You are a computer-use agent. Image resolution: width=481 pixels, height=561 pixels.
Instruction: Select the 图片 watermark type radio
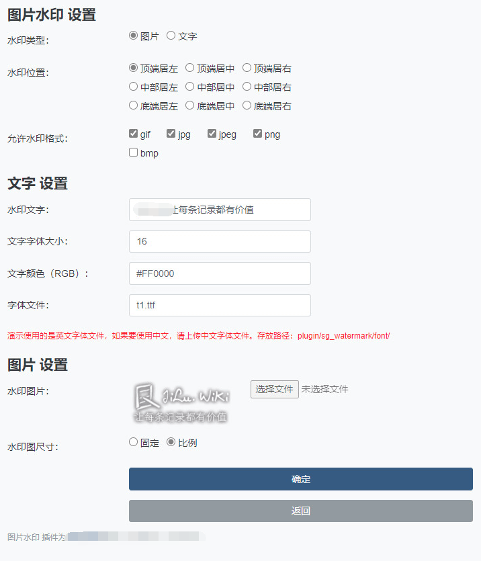133,36
